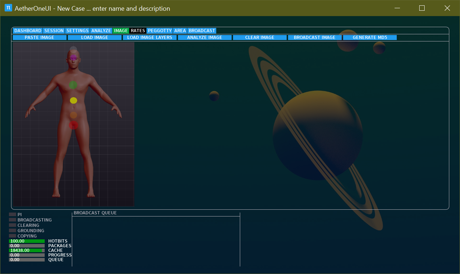Image resolution: width=460 pixels, height=274 pixels.
Task: Toggle the CLEARING status indicator
Action: [x=13, y=225]
